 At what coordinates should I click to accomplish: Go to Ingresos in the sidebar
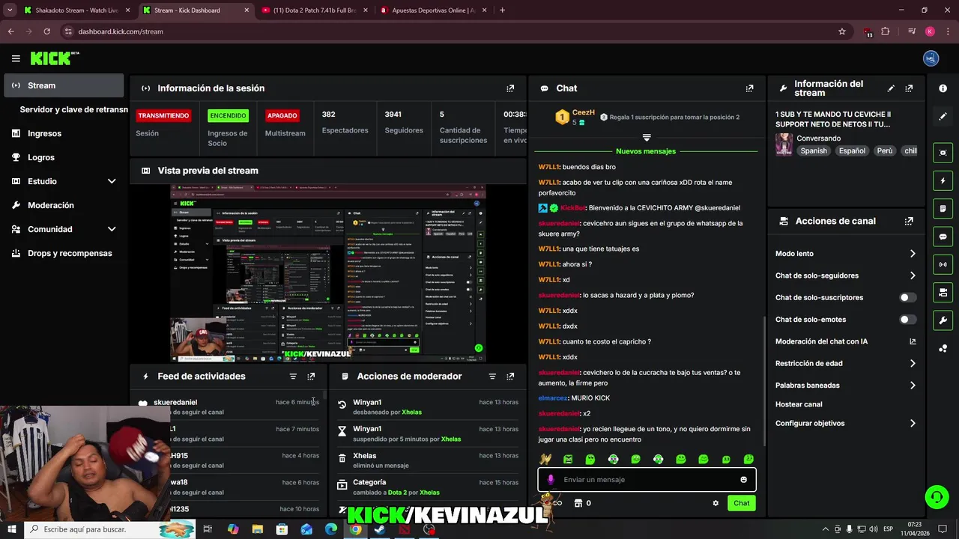point(44,133)
